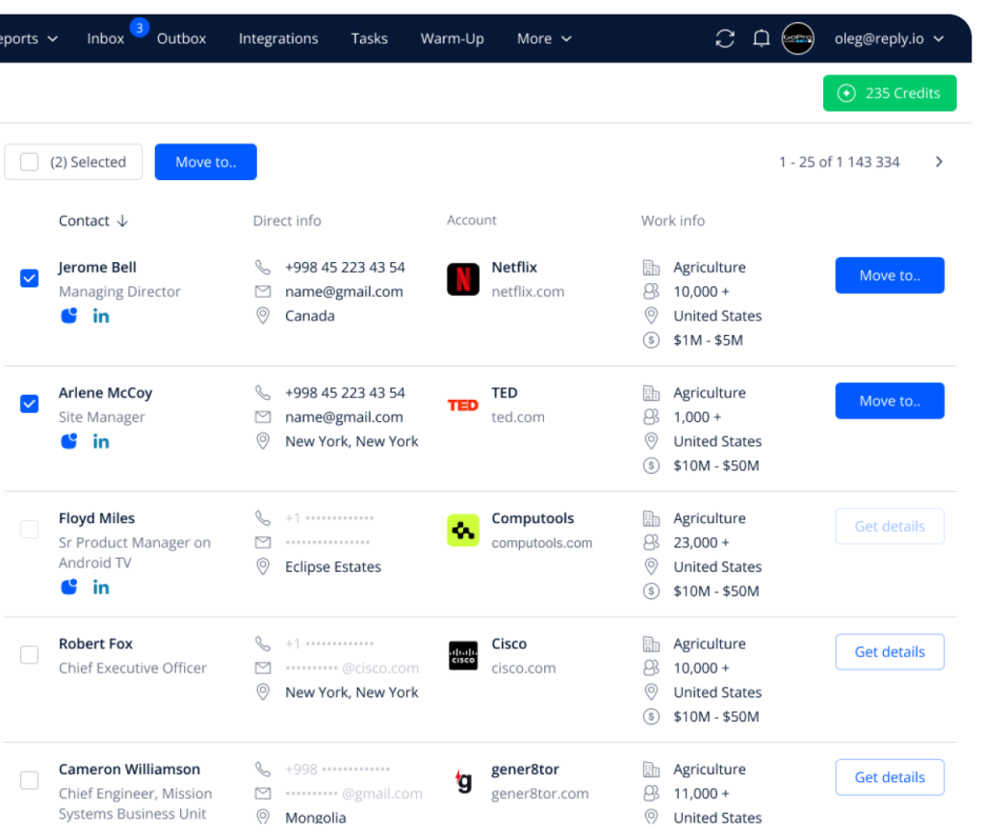Expand the More menu dropdown
The image size is (986, 838).
(x=544, y=39)
